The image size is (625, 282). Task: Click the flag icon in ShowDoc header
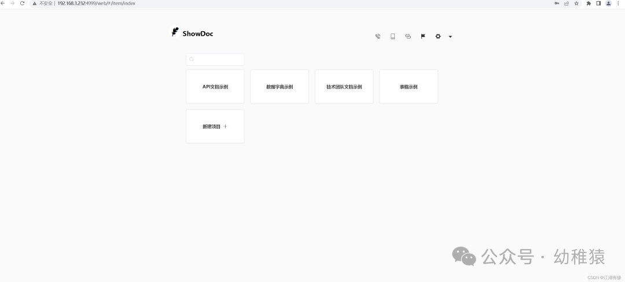(x=423, y=36)
